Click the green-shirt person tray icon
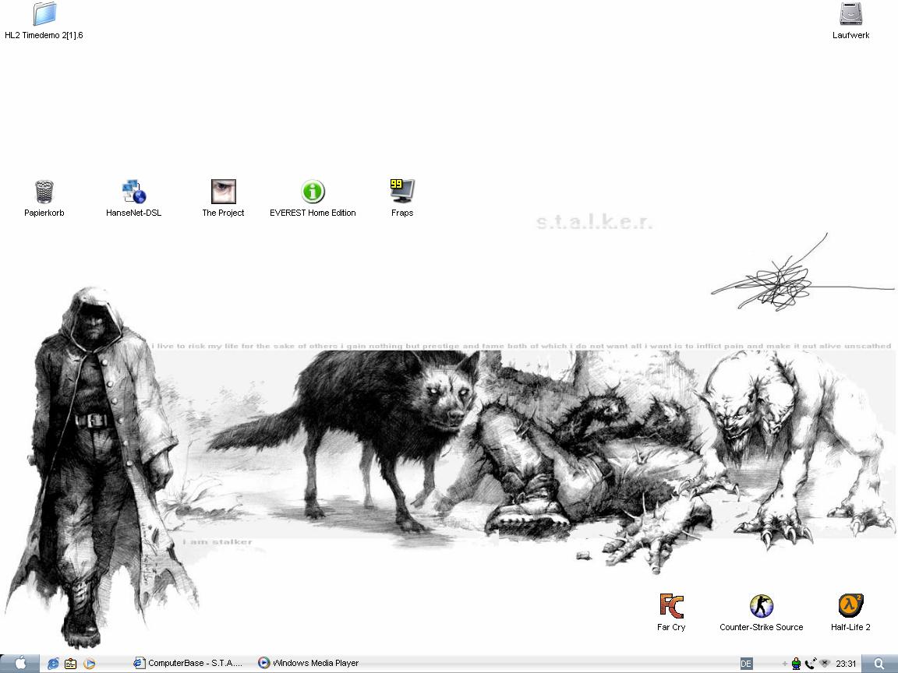The width and height of the screenshot is (898, 673). pos(796,664)
